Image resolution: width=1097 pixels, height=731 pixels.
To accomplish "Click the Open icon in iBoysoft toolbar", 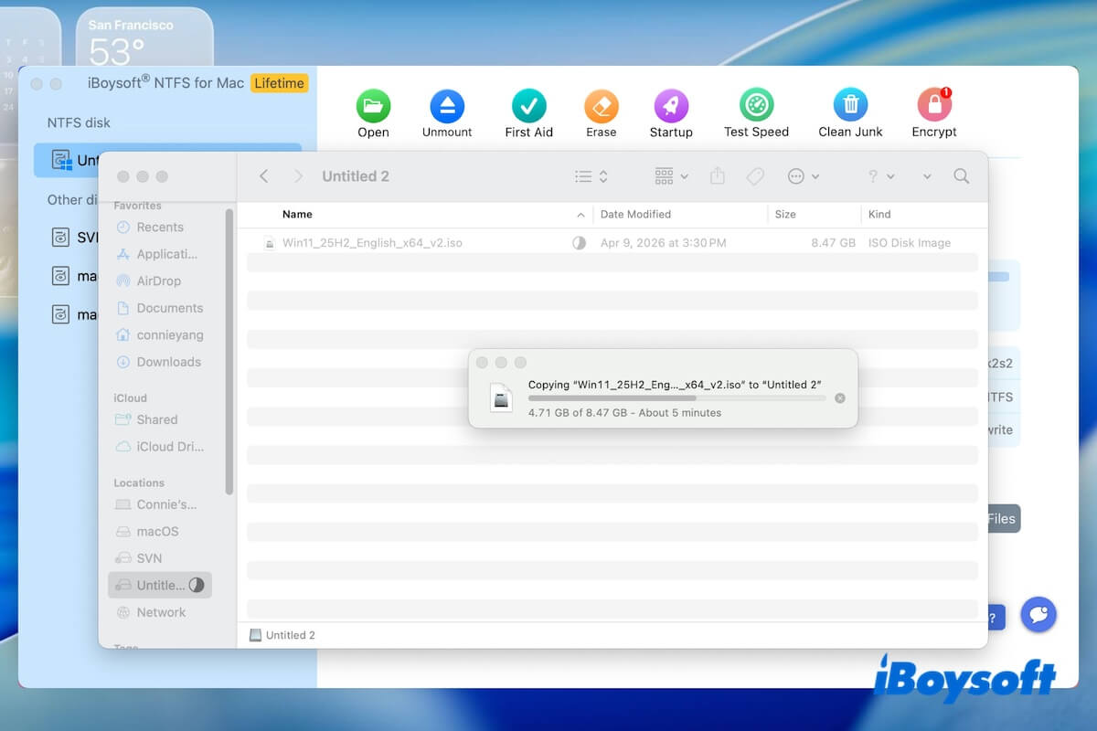I will [x=373, y=106].
